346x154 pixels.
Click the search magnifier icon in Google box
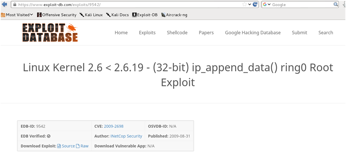[x=335, y=4]
